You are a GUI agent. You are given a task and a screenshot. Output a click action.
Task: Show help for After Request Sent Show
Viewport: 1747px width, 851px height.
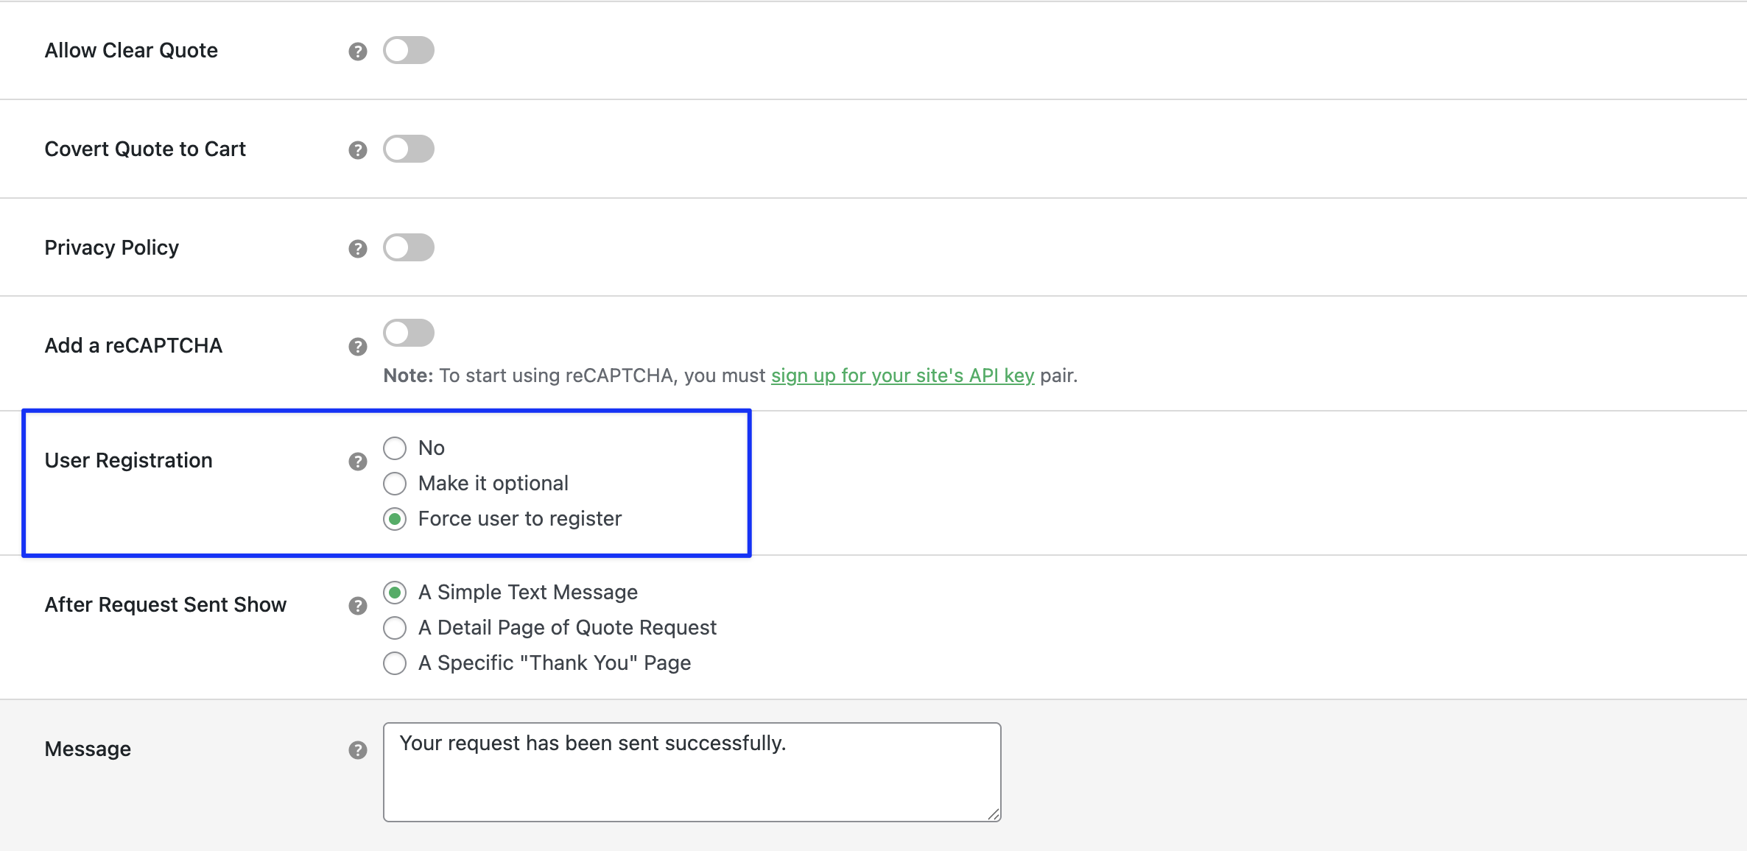pos(358,606)
